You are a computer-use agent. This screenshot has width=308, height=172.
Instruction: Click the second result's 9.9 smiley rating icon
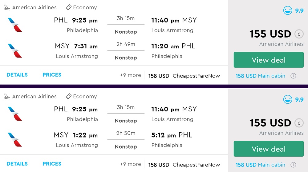coord(288,99)
